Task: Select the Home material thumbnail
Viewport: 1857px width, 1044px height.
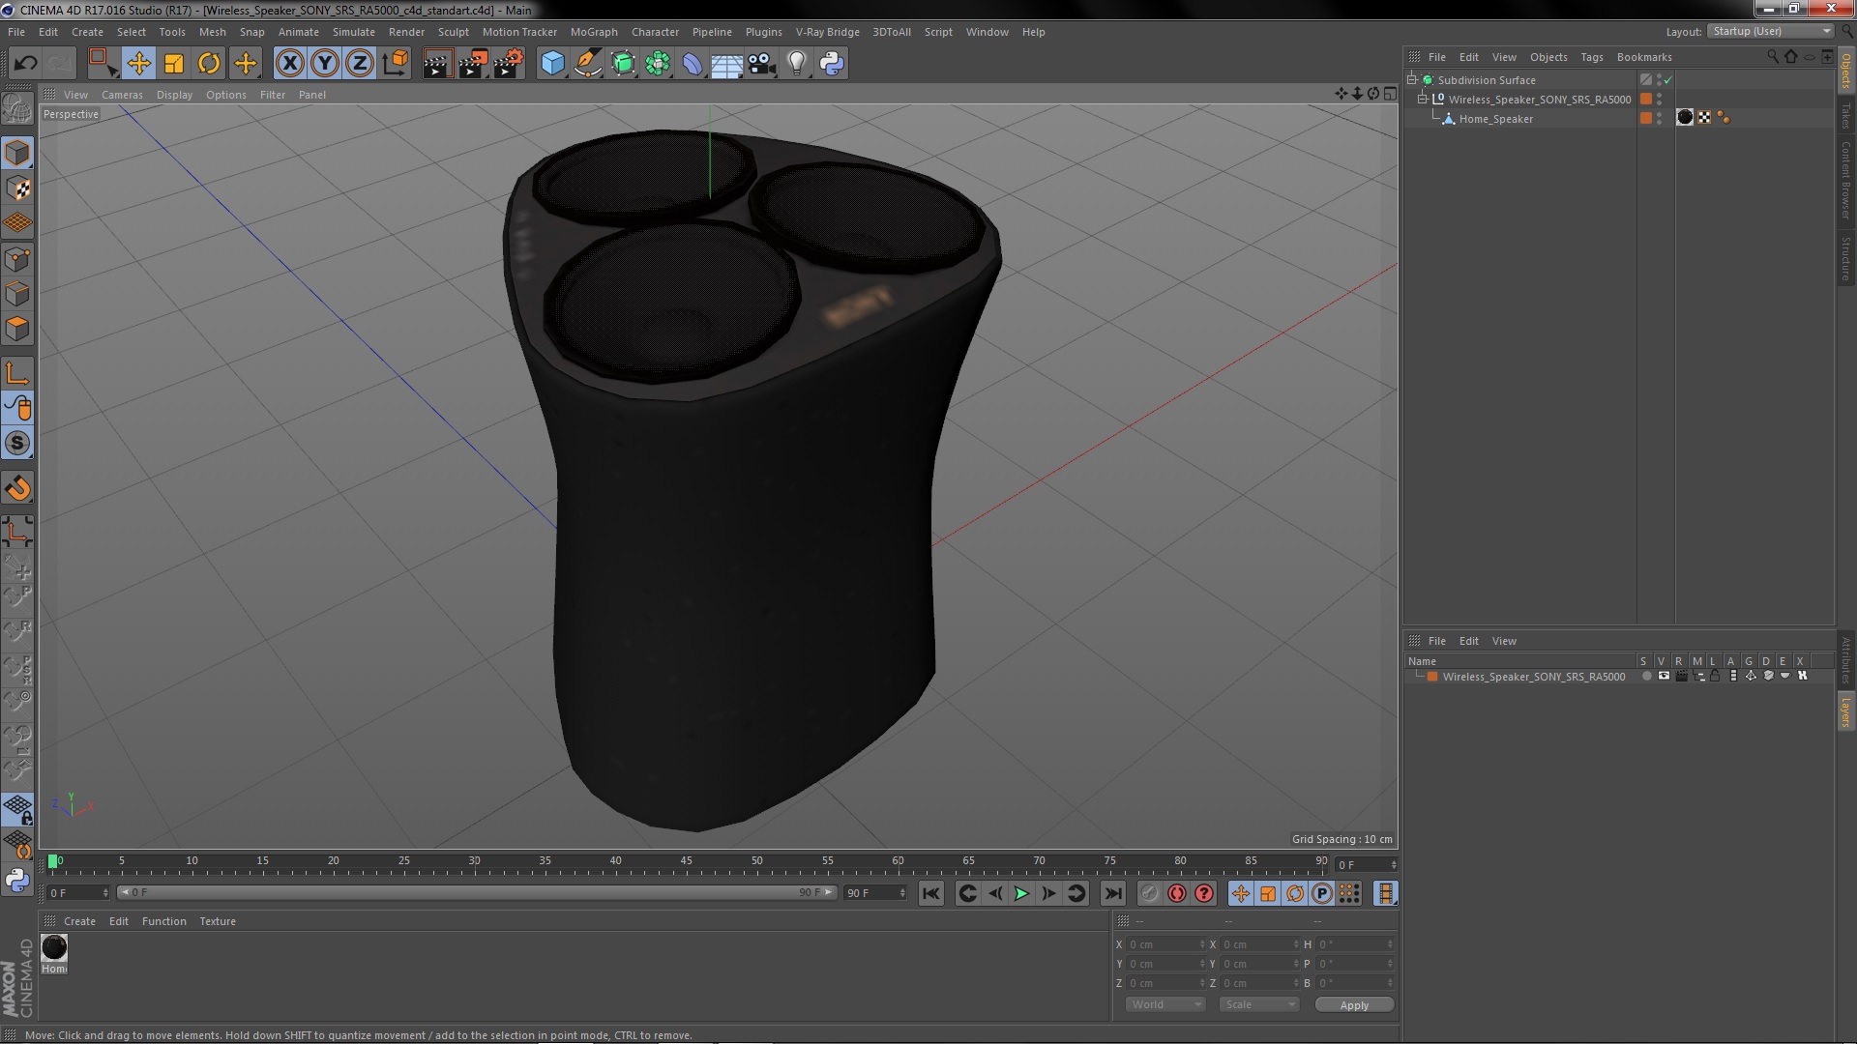Action: tap(54, 948)
